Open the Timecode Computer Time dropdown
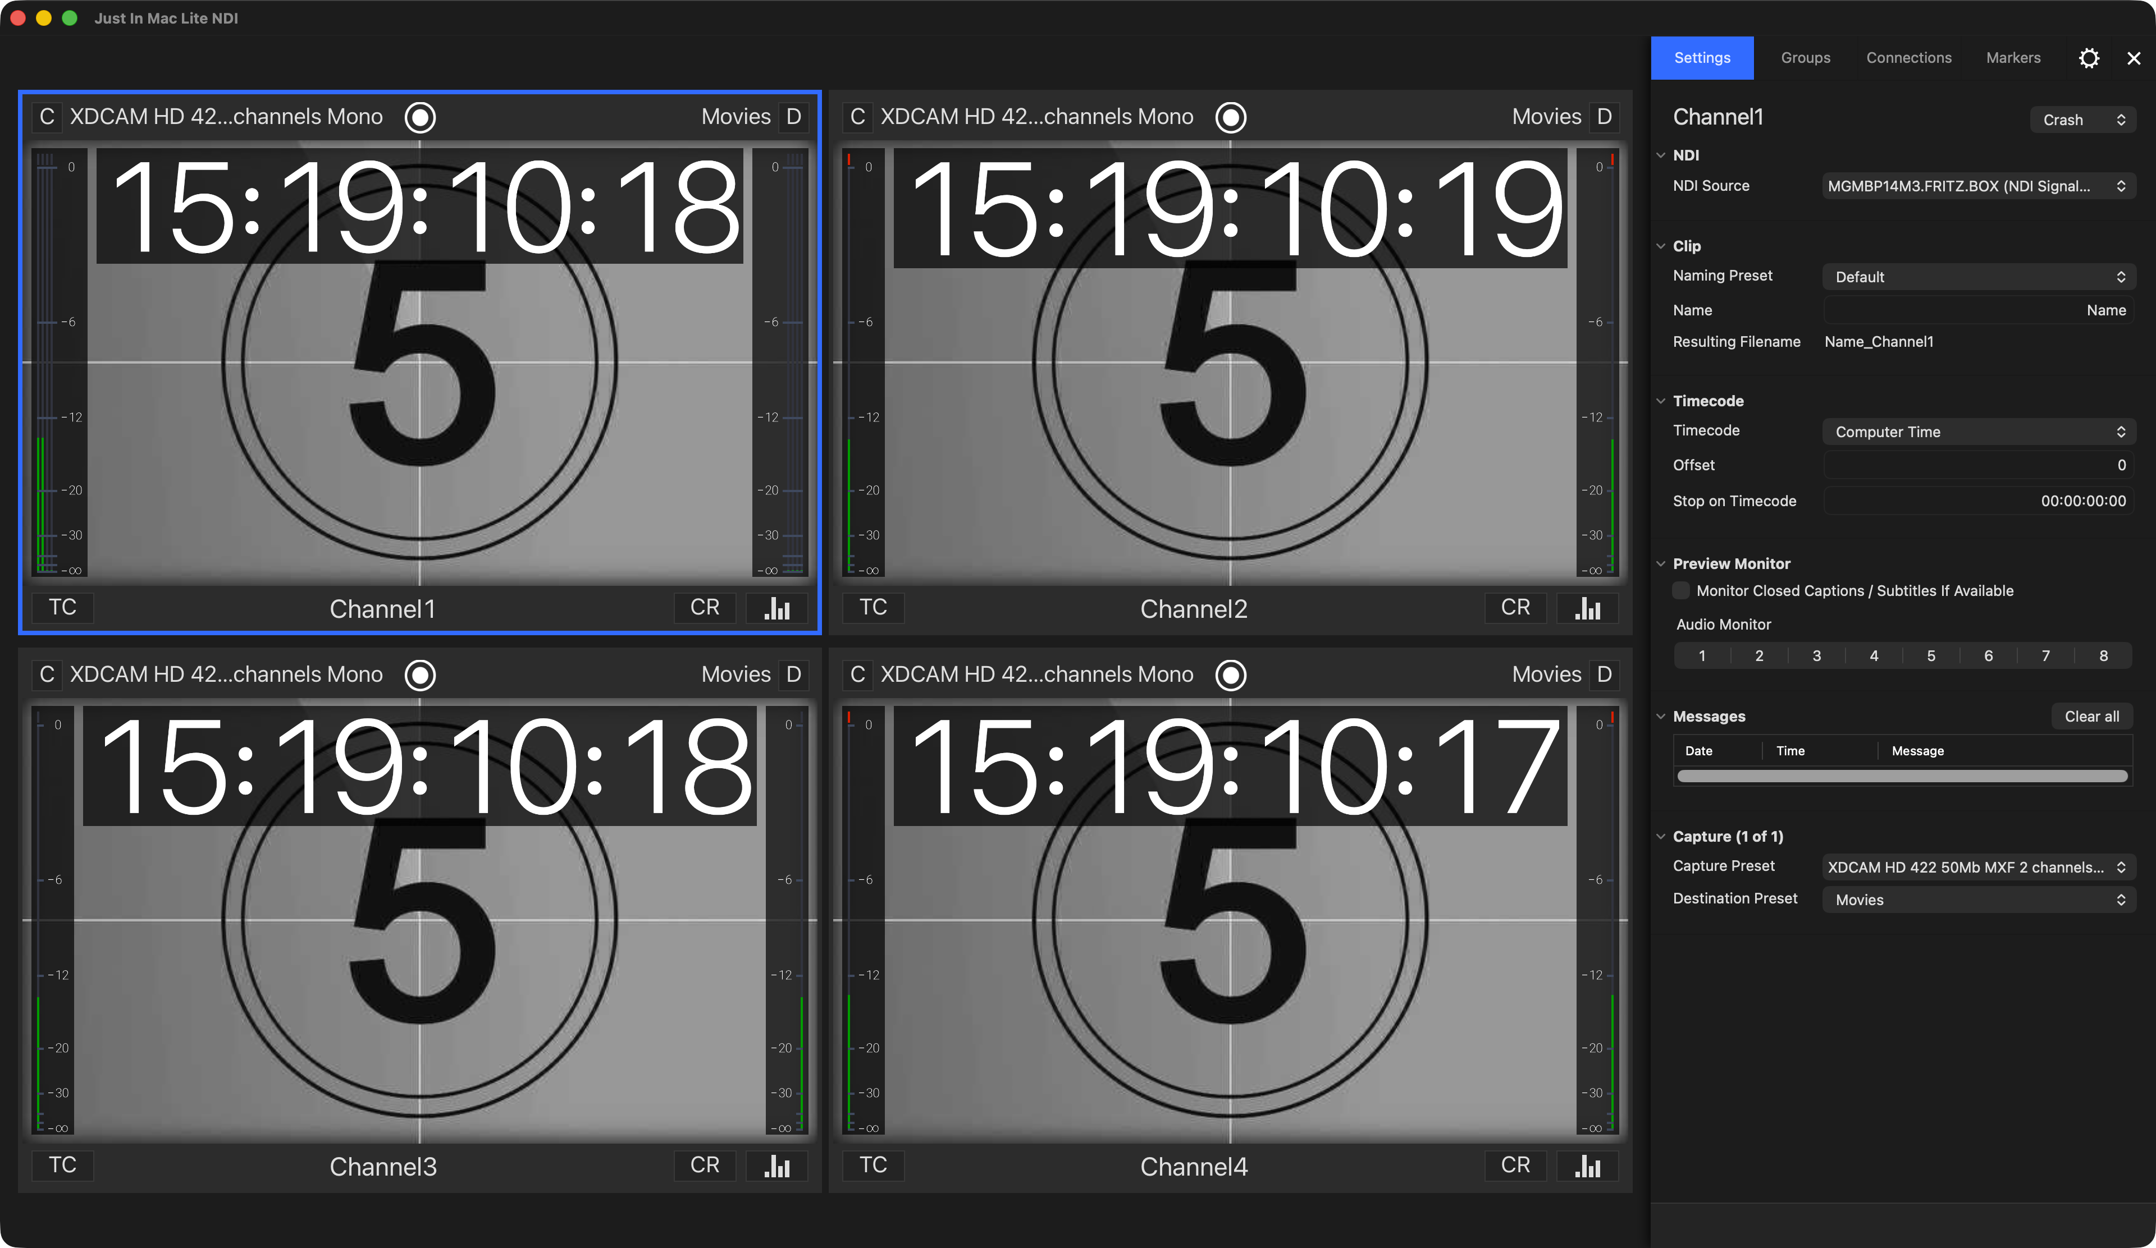This screenshot has height=1248, width=2156. (x=1978, y=432)
